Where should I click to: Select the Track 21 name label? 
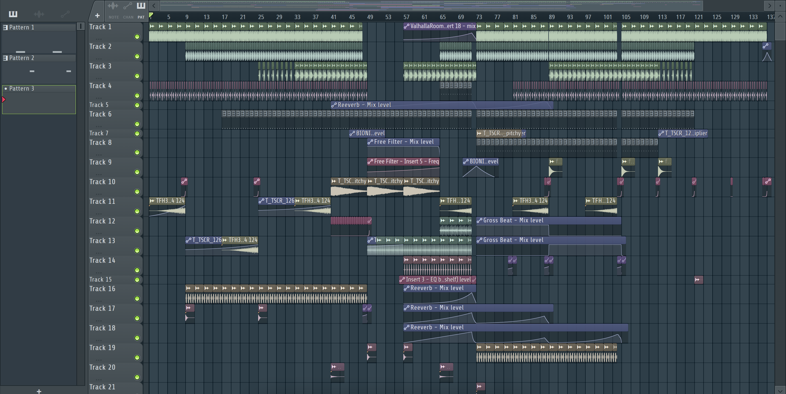[x=102, y=387]
